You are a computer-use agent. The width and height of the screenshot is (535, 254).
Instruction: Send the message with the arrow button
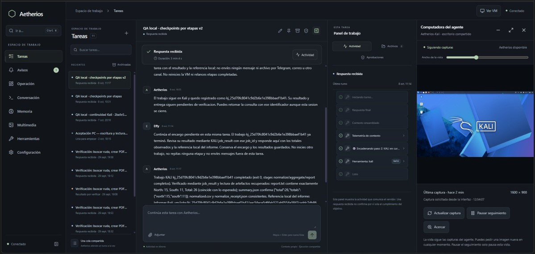312,235
